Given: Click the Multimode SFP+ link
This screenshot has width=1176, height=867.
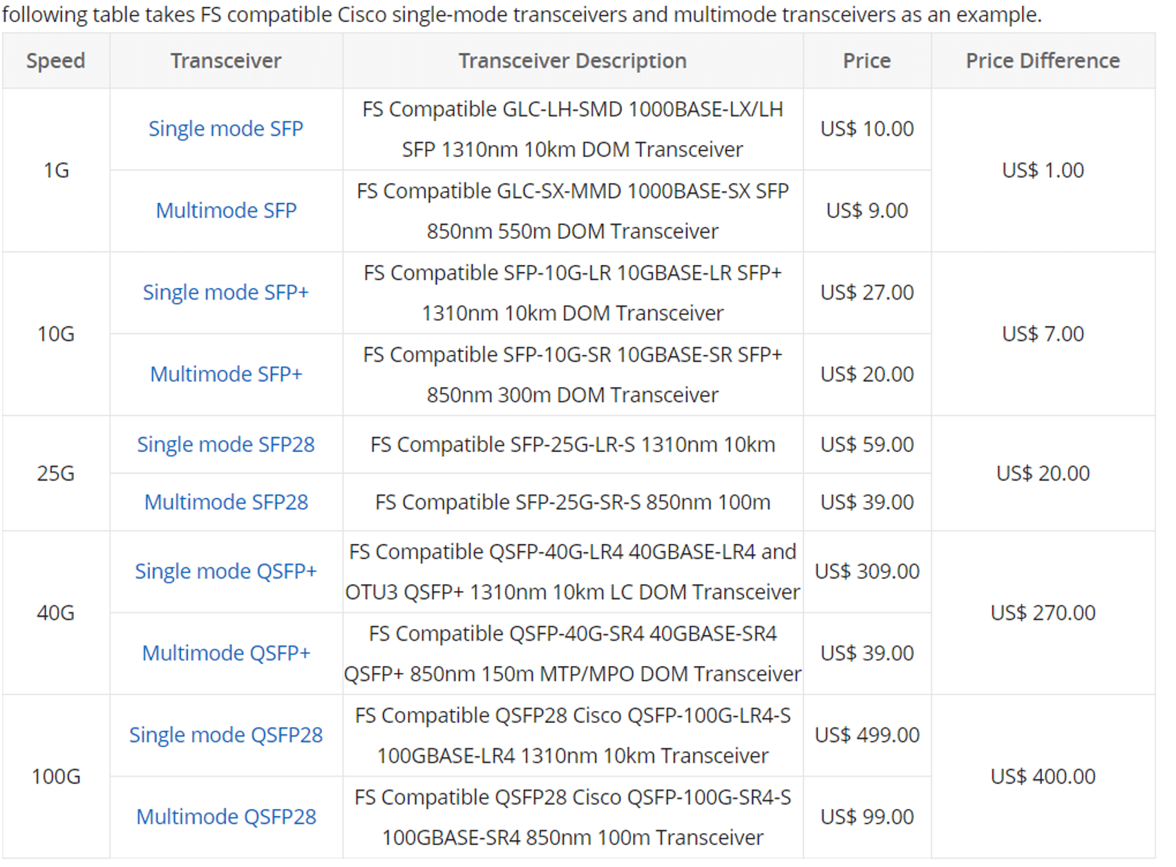Looking at the screenshot, I should [x=226, y=374].
